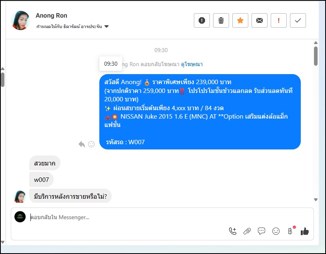Screen dimensions: 326x254
Task: Click chat scrollbar down arrow
Action: tap(316, 200)
